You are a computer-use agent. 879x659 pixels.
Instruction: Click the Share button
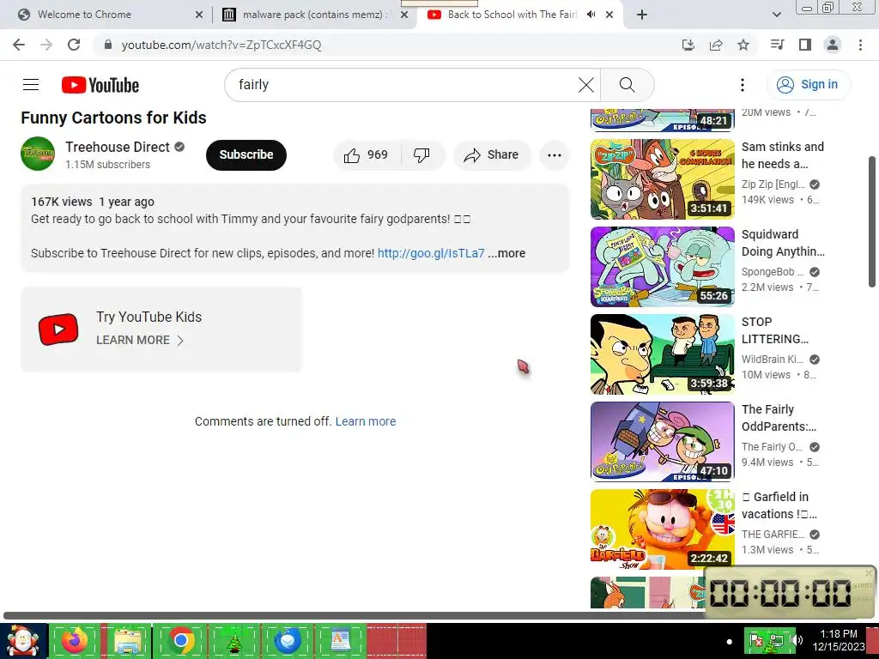[492, 155]
